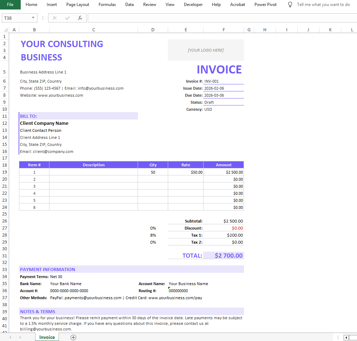Open the Developer ribbon tab
This screenshot has width=357, height=341.
tap(193, 5)
